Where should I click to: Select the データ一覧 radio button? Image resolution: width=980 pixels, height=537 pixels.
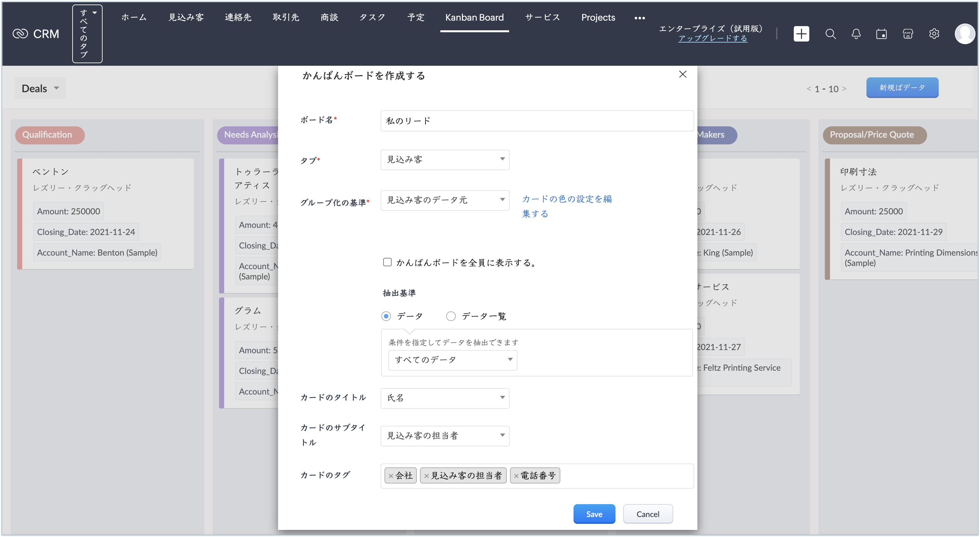click(451, 316)
